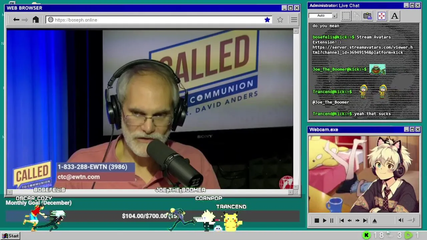Click the Monthly Goal (December) label
Screen dimensions: 427x240
pyautogui.click(x=39, y=203)
